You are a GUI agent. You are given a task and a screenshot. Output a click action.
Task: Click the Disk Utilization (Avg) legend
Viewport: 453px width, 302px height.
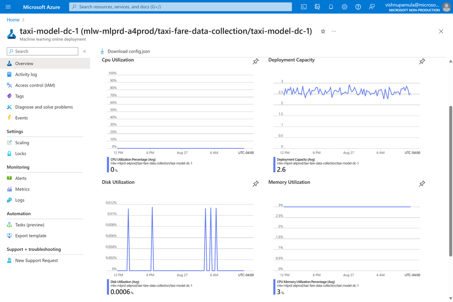click(125, 282)
